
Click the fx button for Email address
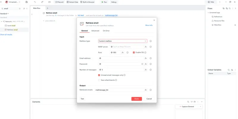point(146,58)
